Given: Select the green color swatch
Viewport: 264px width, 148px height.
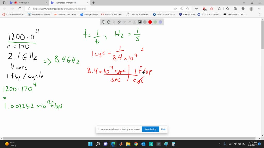Looking at the screenshot, I should [x=155, y=22].
